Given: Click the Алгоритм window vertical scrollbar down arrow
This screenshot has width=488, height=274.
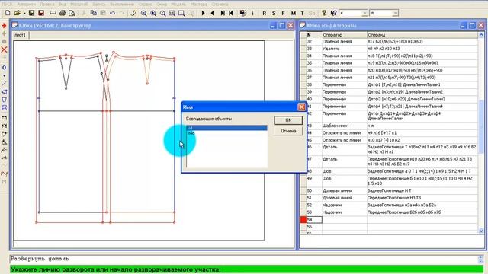Looking at the screenshot, I should tap(481, 231).
